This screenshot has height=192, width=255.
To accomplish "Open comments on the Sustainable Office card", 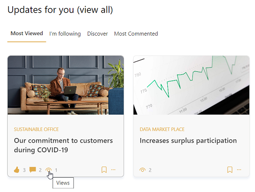I will click(33, 170).
